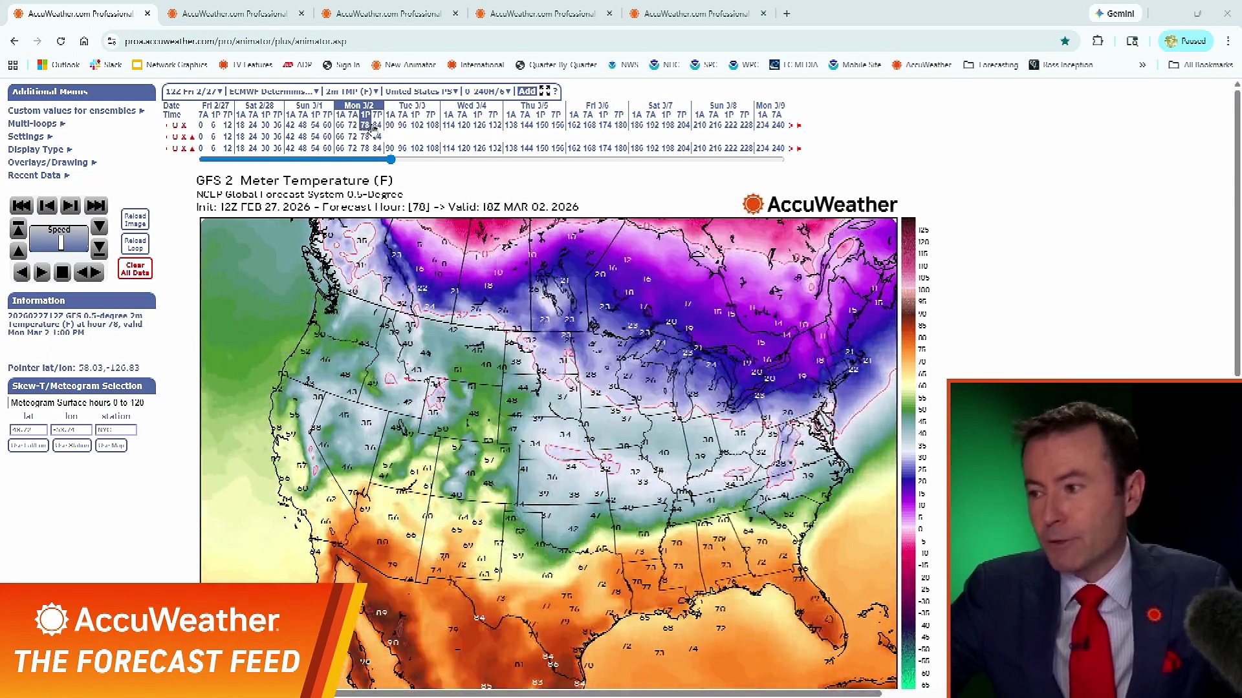Open the help question mark icon

coord(555,91)
